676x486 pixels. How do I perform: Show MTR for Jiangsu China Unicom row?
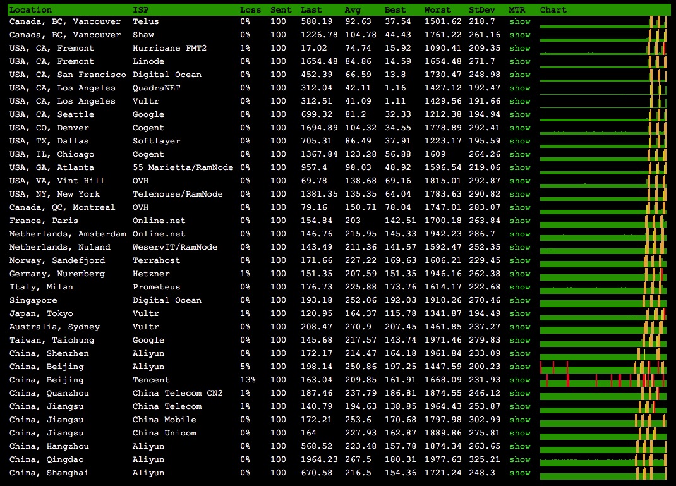coord(520,433)
